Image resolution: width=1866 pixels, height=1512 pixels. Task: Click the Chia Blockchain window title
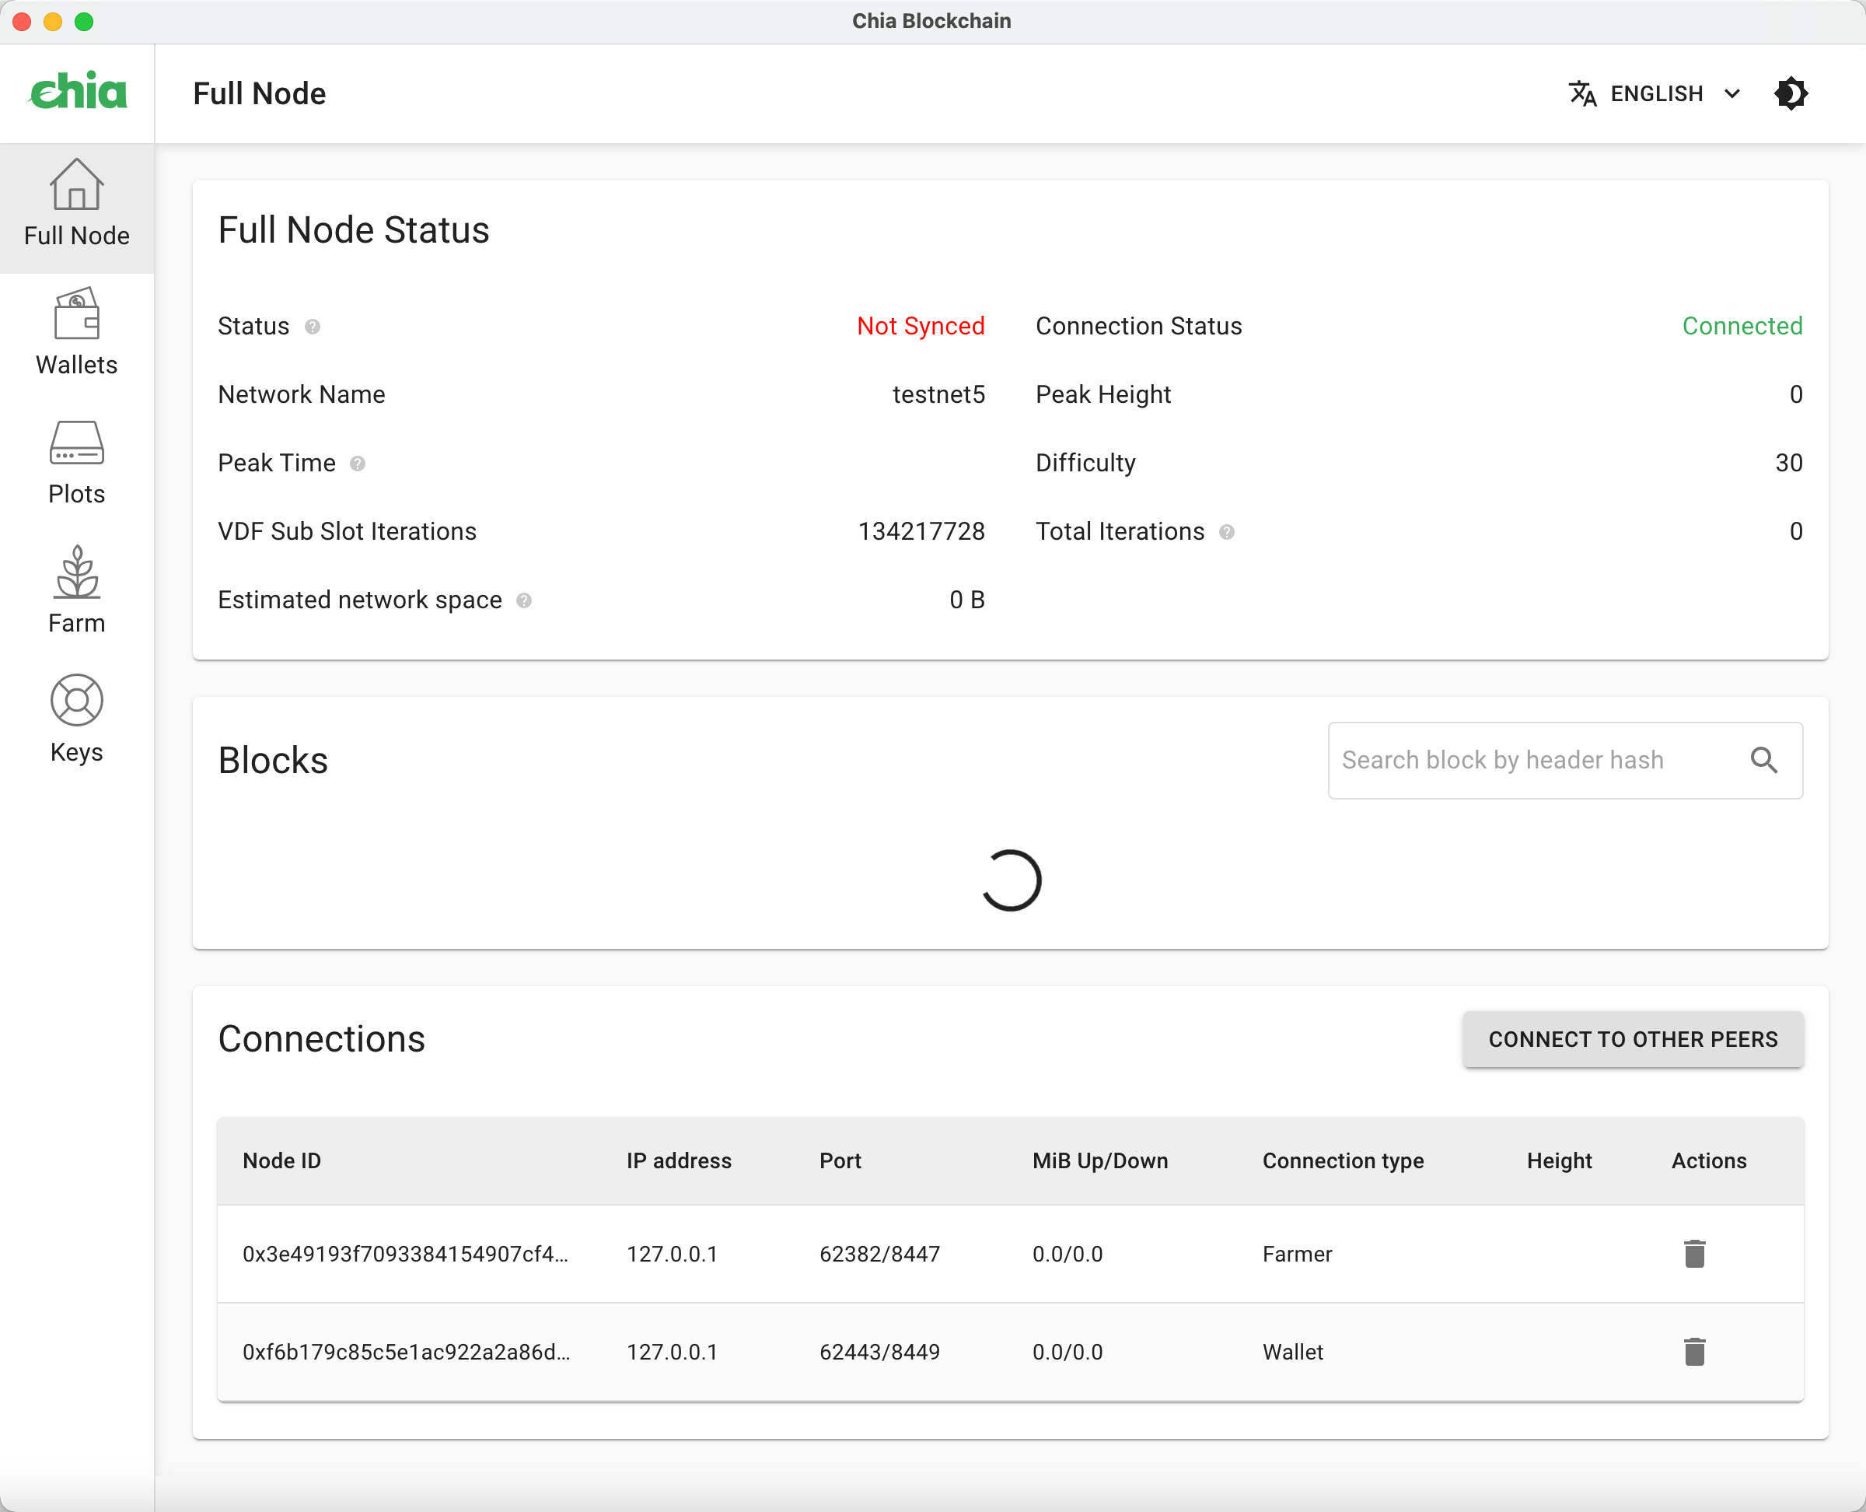tap(931, 21)
